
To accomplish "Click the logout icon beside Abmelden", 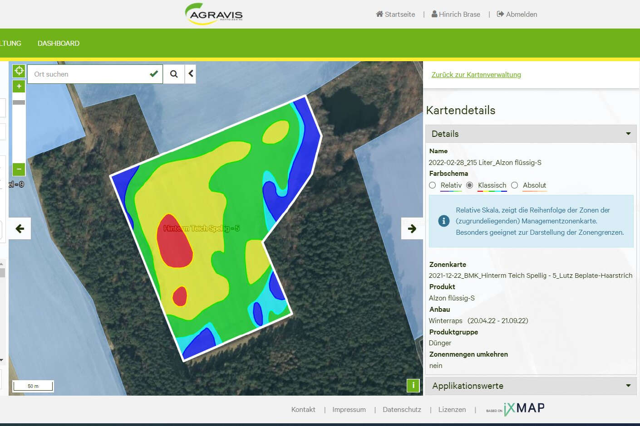I will point(500,14).
